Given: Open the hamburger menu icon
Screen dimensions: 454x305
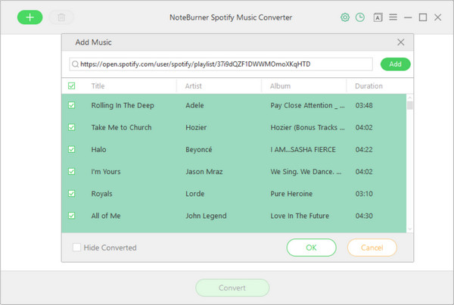Looking at the screenshot, I should [x=393, y=17].
